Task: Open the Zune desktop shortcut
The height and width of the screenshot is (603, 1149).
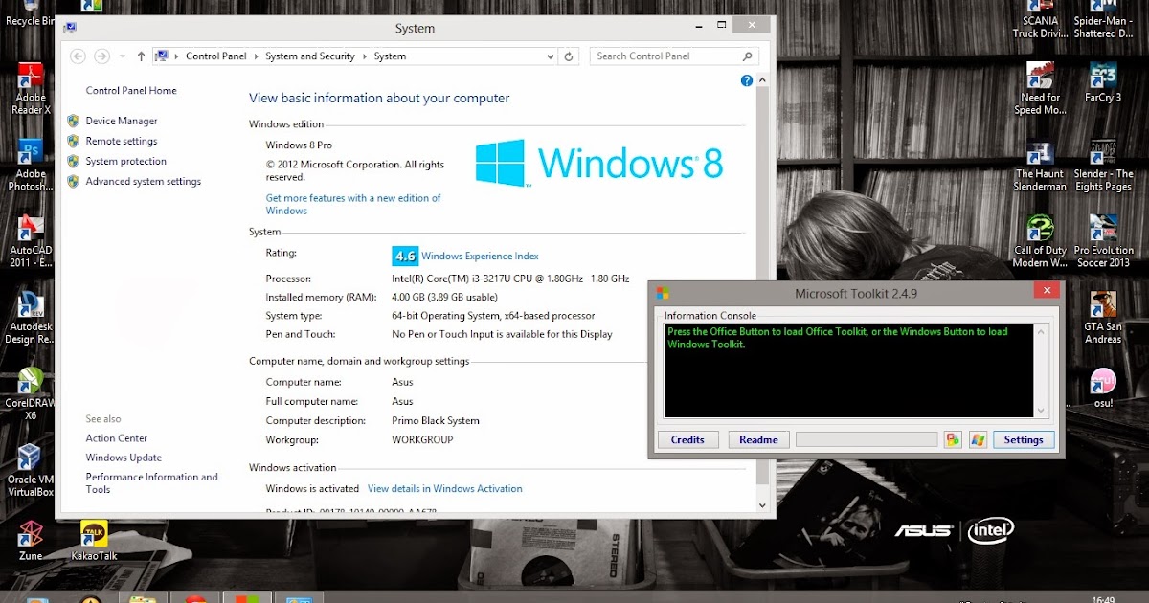Action: click(31, 540)
